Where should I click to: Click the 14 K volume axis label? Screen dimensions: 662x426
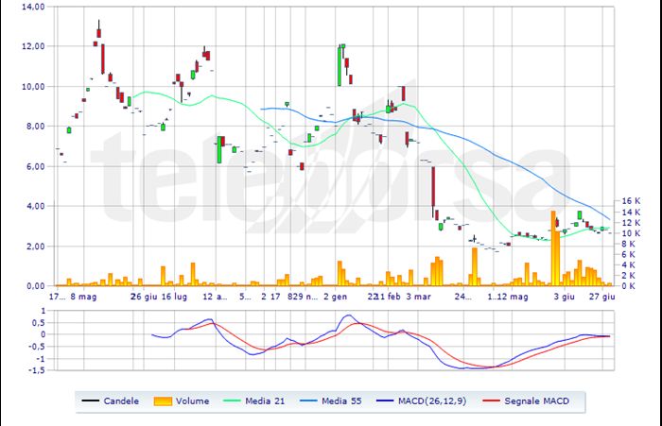point(631,213)
